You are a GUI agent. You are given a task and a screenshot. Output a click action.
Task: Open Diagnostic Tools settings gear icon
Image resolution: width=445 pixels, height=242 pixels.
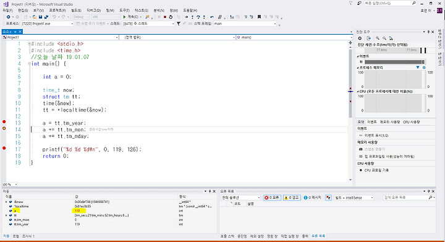360,38
